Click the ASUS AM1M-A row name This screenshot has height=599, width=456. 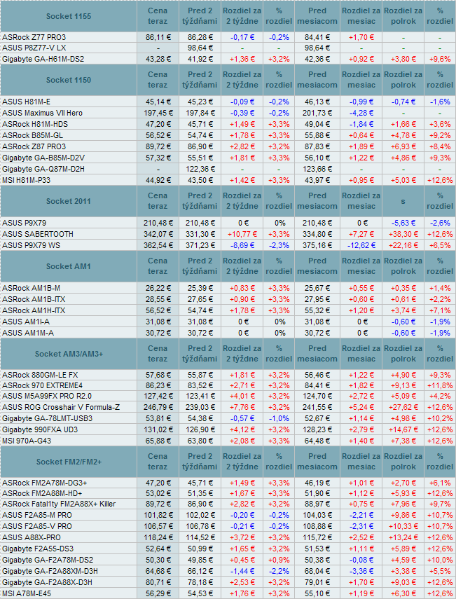28,333
